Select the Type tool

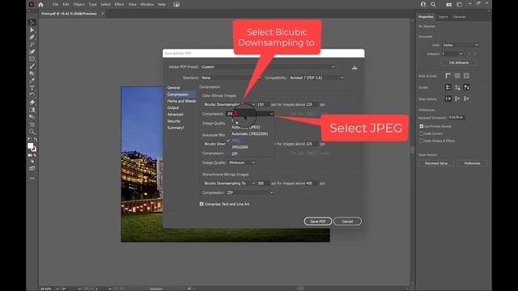(32, 88)
